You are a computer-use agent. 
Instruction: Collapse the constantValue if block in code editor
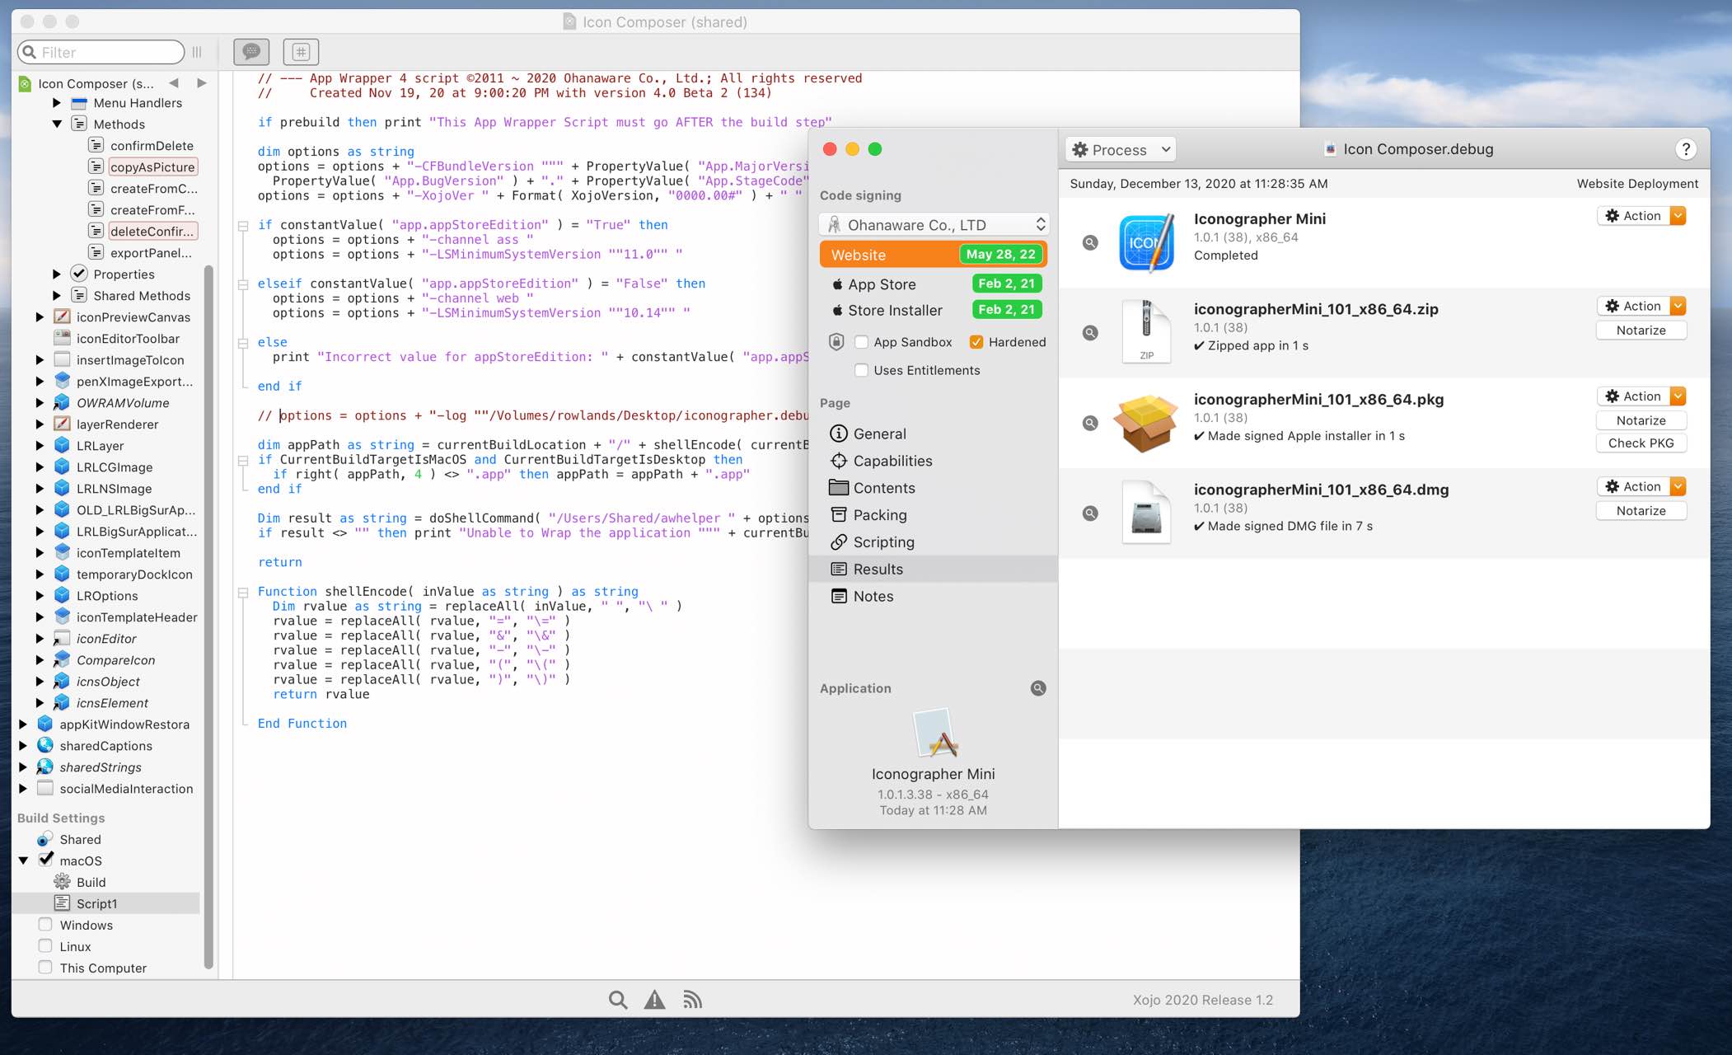tap(243, 225)
